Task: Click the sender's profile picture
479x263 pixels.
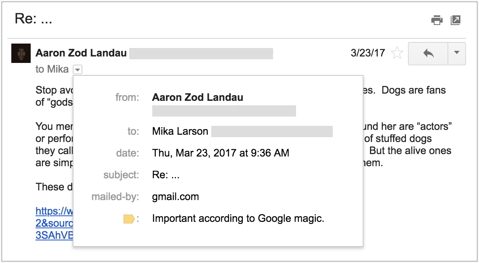Action: click(x=21, y=53)
